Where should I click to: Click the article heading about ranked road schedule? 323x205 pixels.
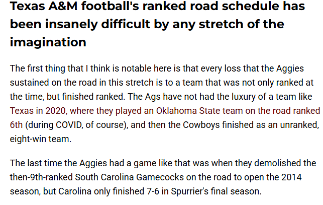coord(157,24)
